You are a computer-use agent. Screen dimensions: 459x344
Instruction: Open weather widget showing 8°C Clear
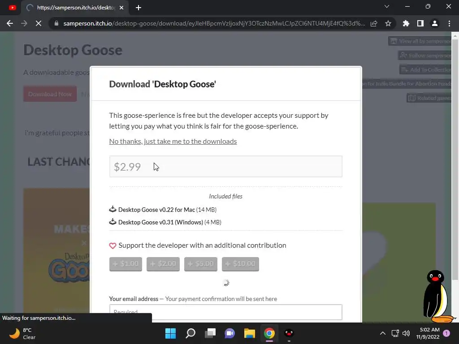tap(22, 333)
